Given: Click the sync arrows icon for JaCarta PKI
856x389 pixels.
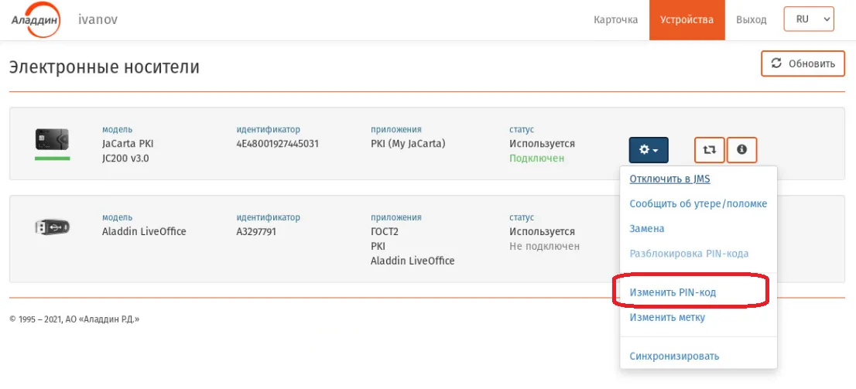Looking at the screenshot, I should [x=709, y=150].
